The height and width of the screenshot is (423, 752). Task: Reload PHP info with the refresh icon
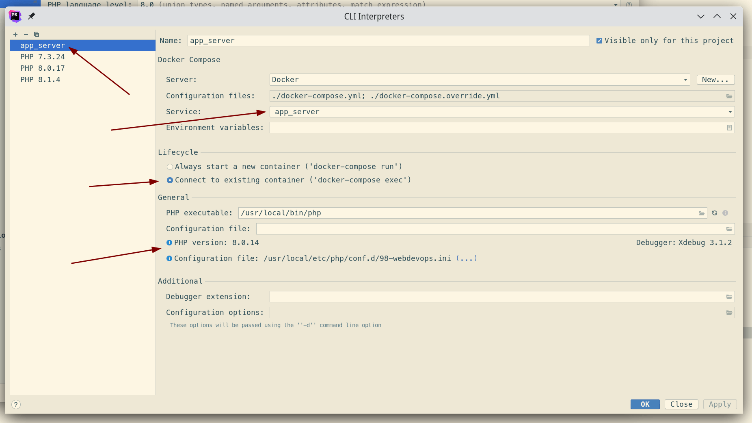coord(714,213)
